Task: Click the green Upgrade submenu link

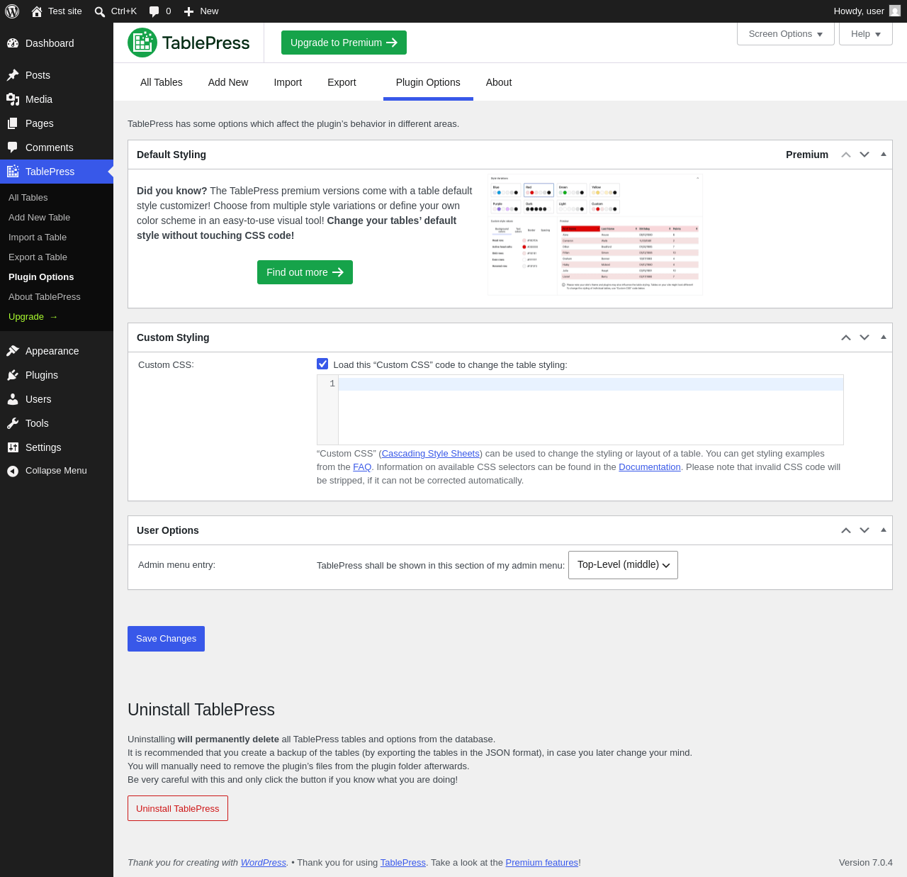Action: click(33, 317)
